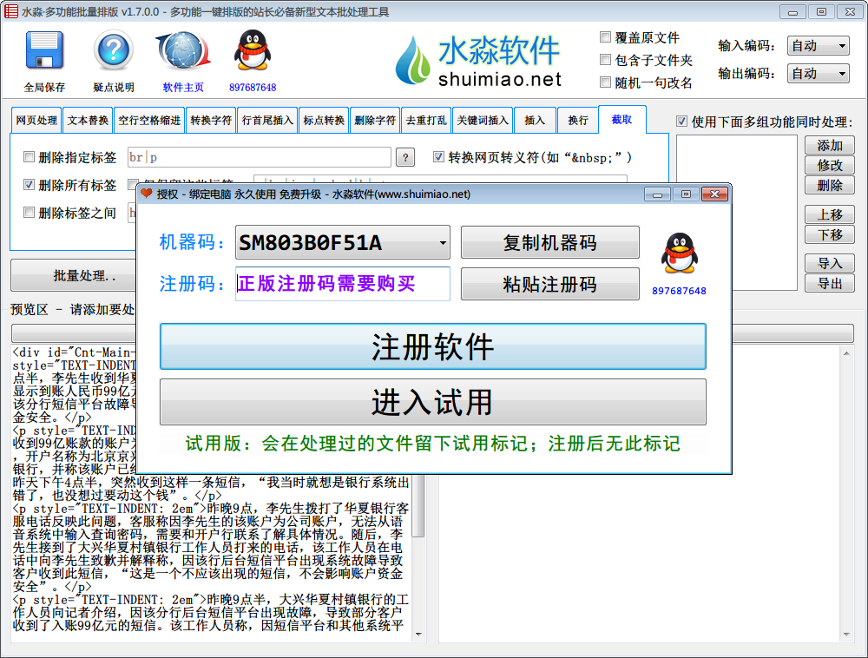Click the left preview scrollbar down arrow
Screen dimensions: 868x658
[418, 635]
